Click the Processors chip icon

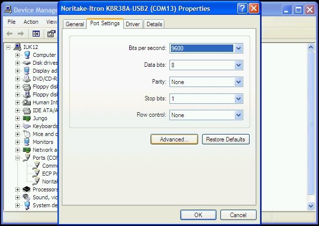click(x=27, y=190)
